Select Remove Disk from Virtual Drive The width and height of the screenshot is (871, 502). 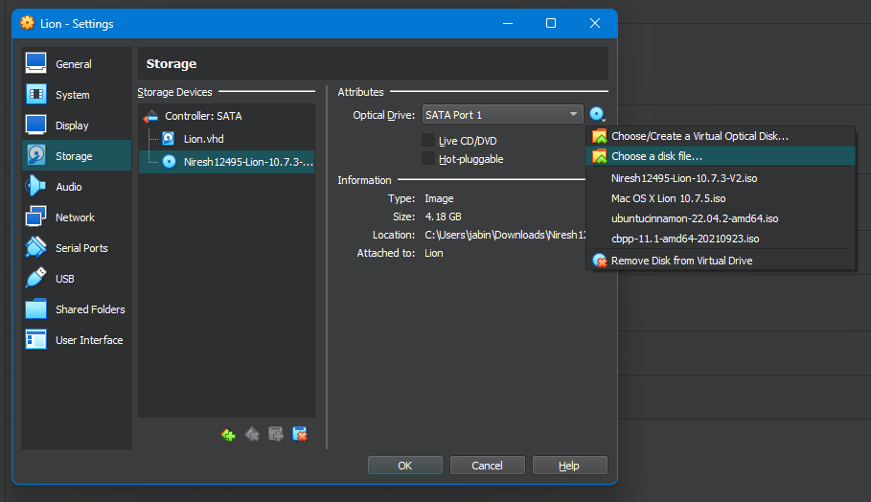click(x=681, y=261)
